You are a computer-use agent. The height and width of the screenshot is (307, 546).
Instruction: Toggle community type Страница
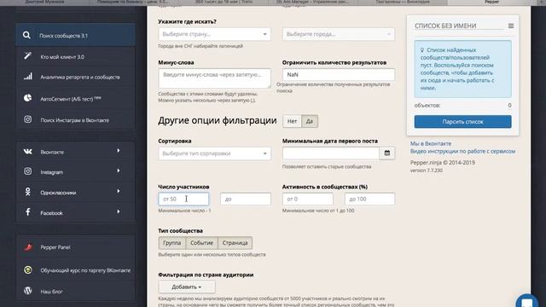235,243
